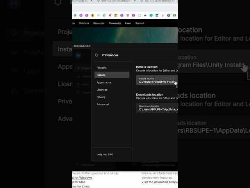Click the 'Downloads location' heading

(x=150, y=95)
